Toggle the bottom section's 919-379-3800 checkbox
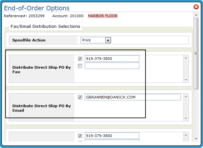 click(80, 136)
